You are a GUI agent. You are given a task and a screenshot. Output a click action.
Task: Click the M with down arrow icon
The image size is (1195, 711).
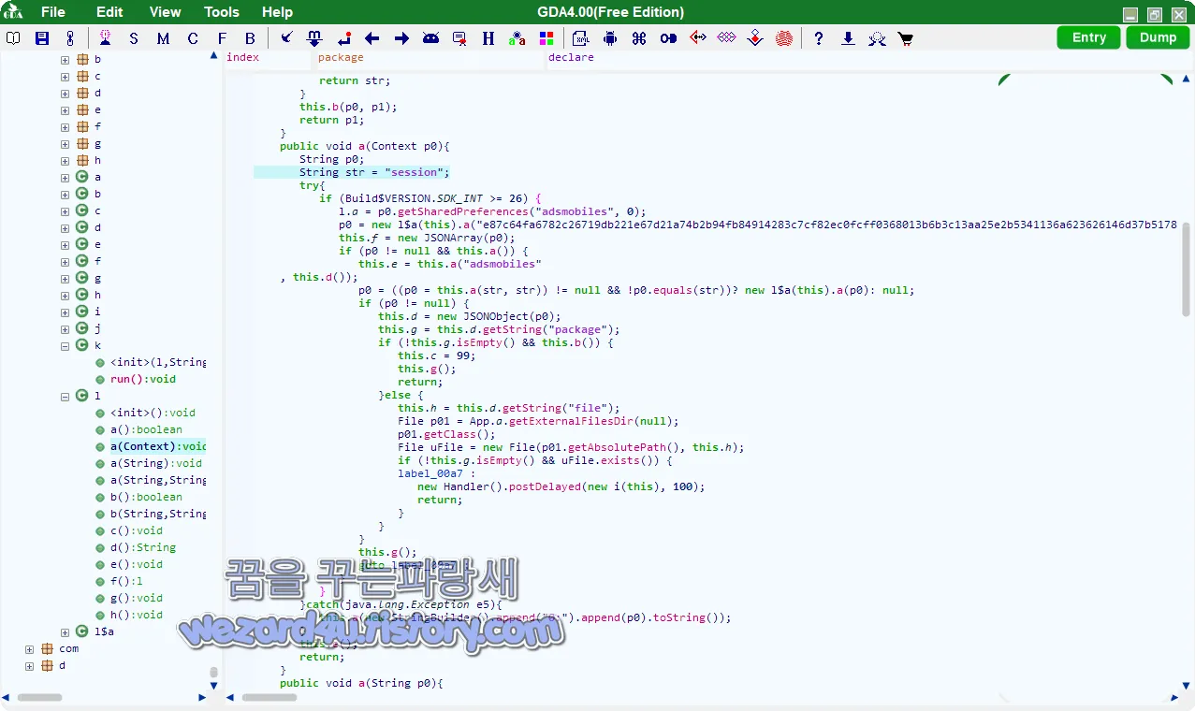click(314, 38)
